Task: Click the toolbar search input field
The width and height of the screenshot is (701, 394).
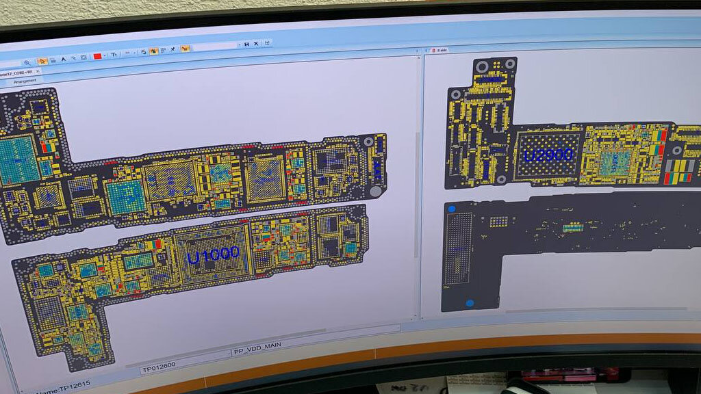Action: 214,46
